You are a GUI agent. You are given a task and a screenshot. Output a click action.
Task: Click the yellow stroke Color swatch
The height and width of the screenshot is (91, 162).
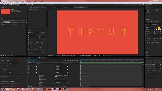point(56,77)
